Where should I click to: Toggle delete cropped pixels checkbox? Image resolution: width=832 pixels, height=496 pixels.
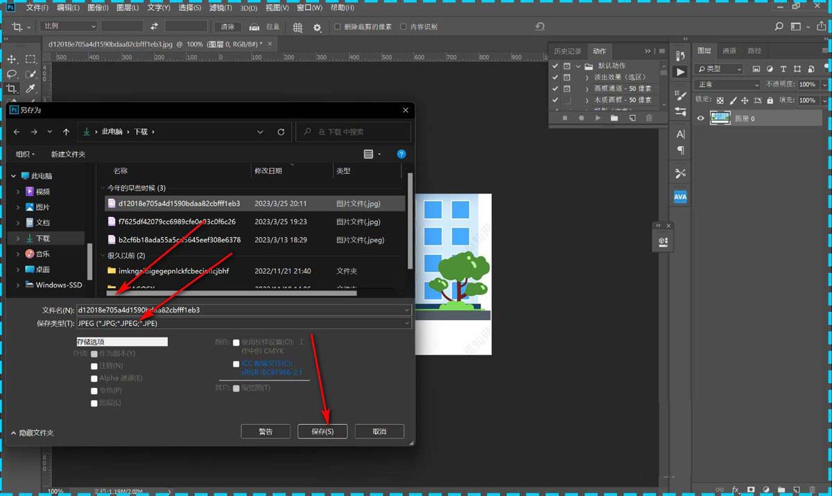(x=337, y=27)
